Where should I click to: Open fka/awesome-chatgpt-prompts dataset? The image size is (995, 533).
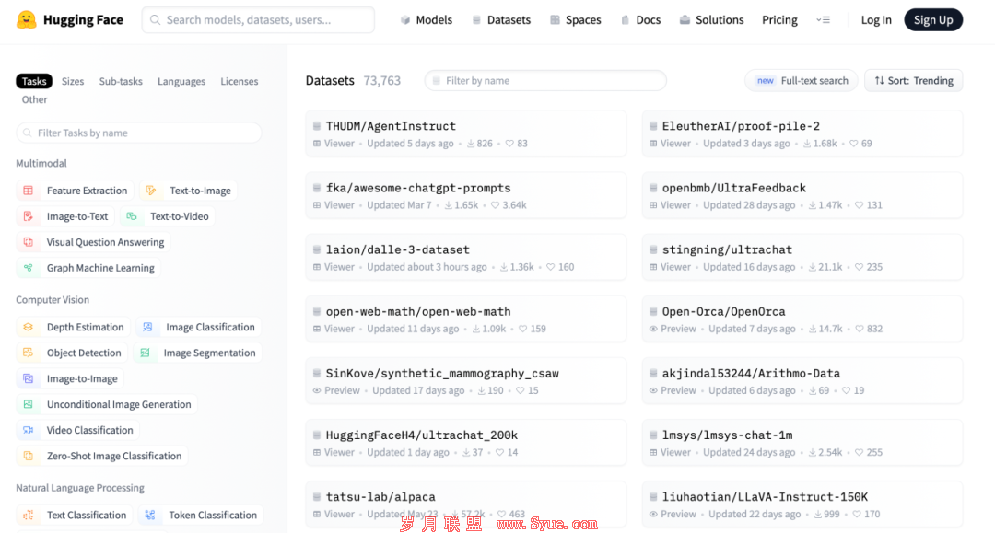click(x=466, y=195)
